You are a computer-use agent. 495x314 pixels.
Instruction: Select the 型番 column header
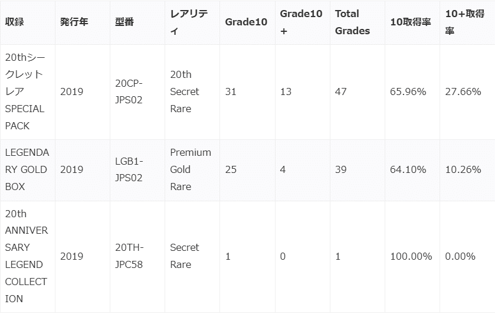coord(124,22)
